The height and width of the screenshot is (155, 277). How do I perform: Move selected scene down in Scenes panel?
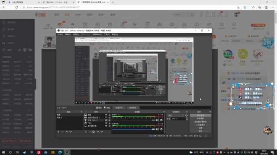(71, 132)
